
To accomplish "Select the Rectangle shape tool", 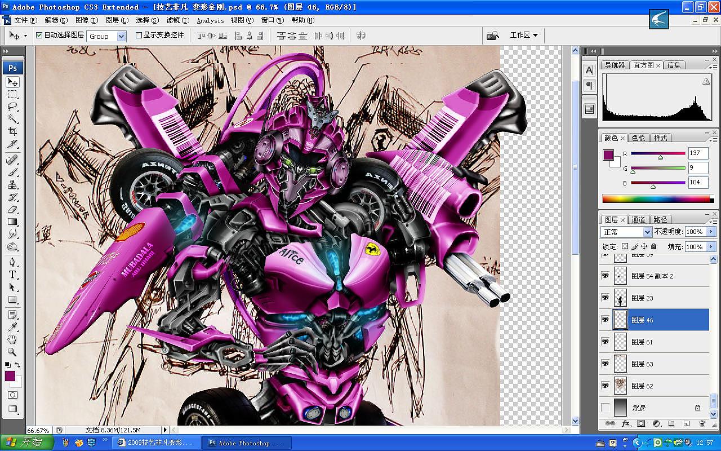I will [x=12, y=300].
